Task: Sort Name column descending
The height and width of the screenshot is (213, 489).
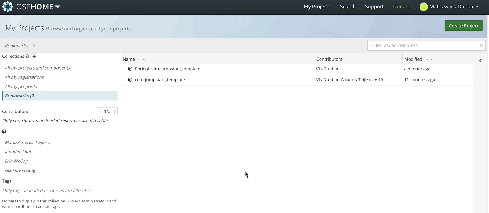Action: click(x=144, y=59)
